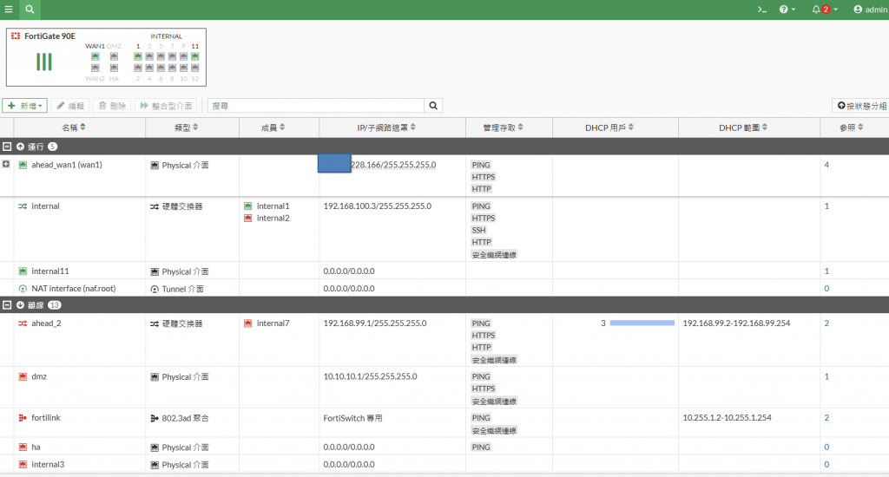Open reference count 1 for internal11
This screenshot has width=889, height=477.
pos(826,271)
